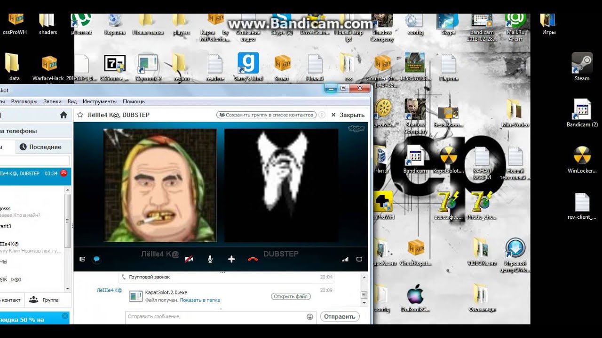602x338 pixels.
Task: Select the Фильмецы folder
Action: 482,299
